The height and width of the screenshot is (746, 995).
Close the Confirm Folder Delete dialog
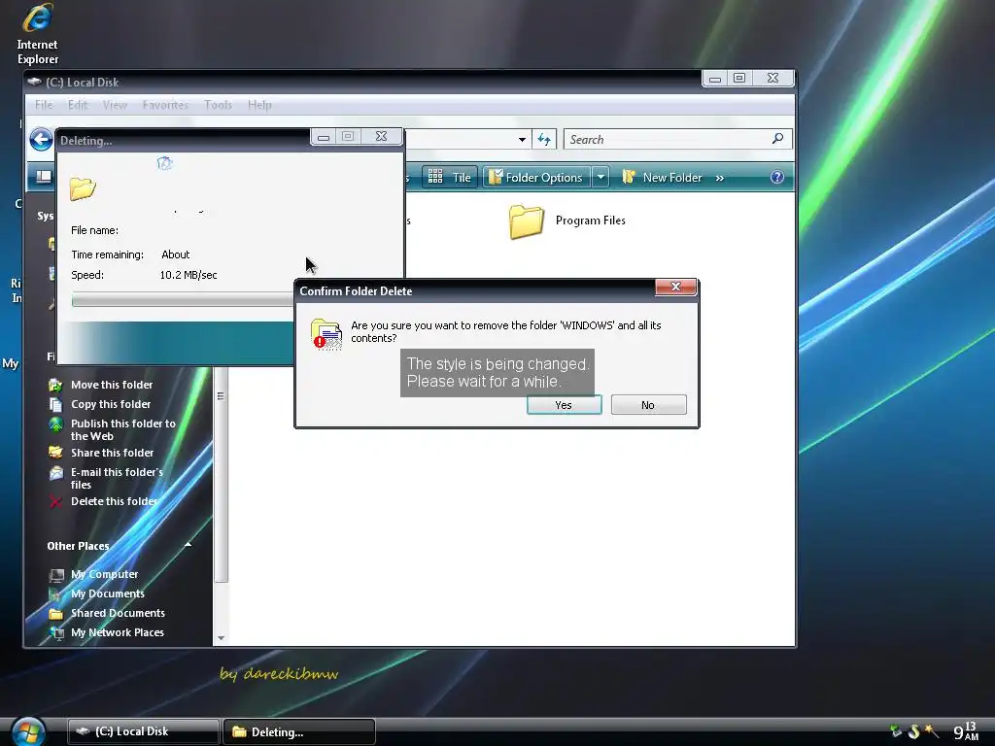[676, 288]
